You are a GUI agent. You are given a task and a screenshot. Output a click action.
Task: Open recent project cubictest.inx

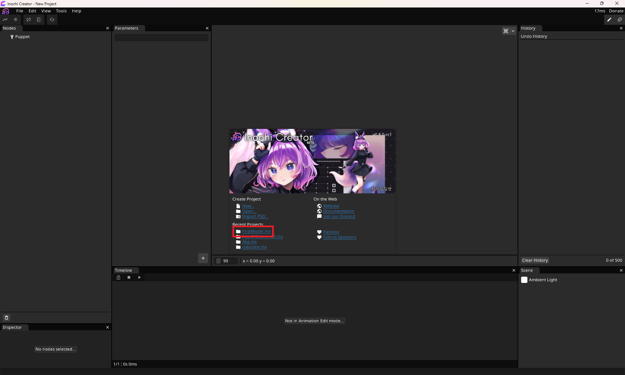coord(254,247)
